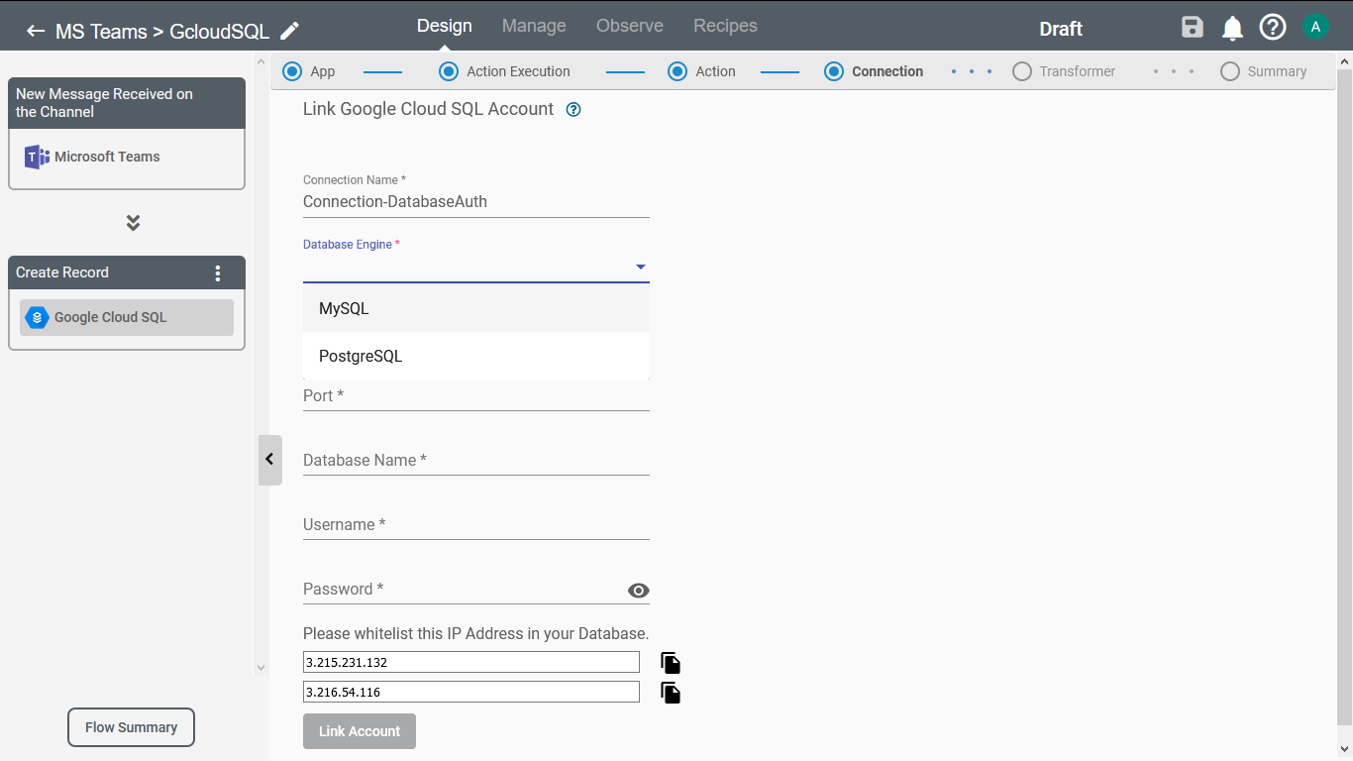Select the Summary step radio

[x=1230, y=71]
